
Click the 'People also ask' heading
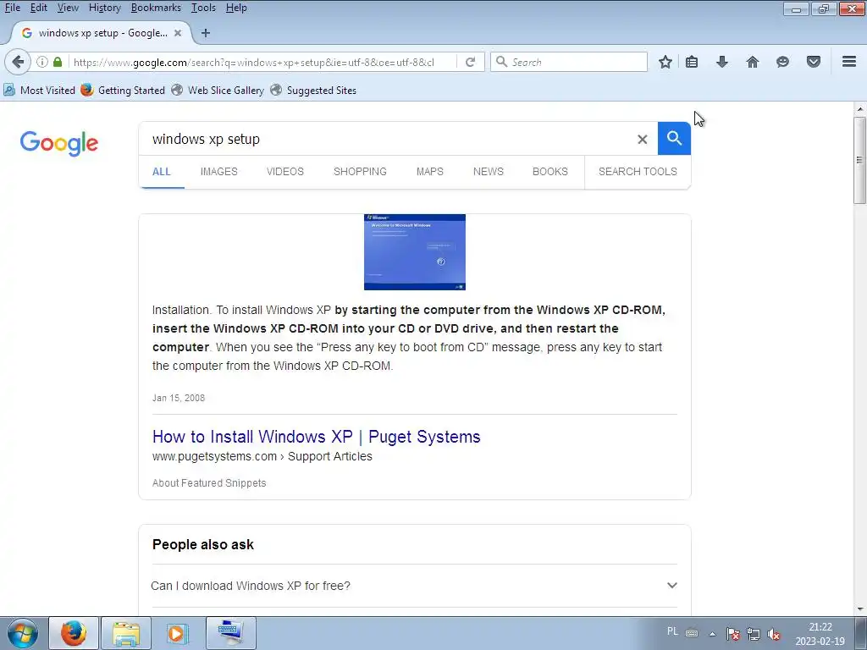(203, 544)
